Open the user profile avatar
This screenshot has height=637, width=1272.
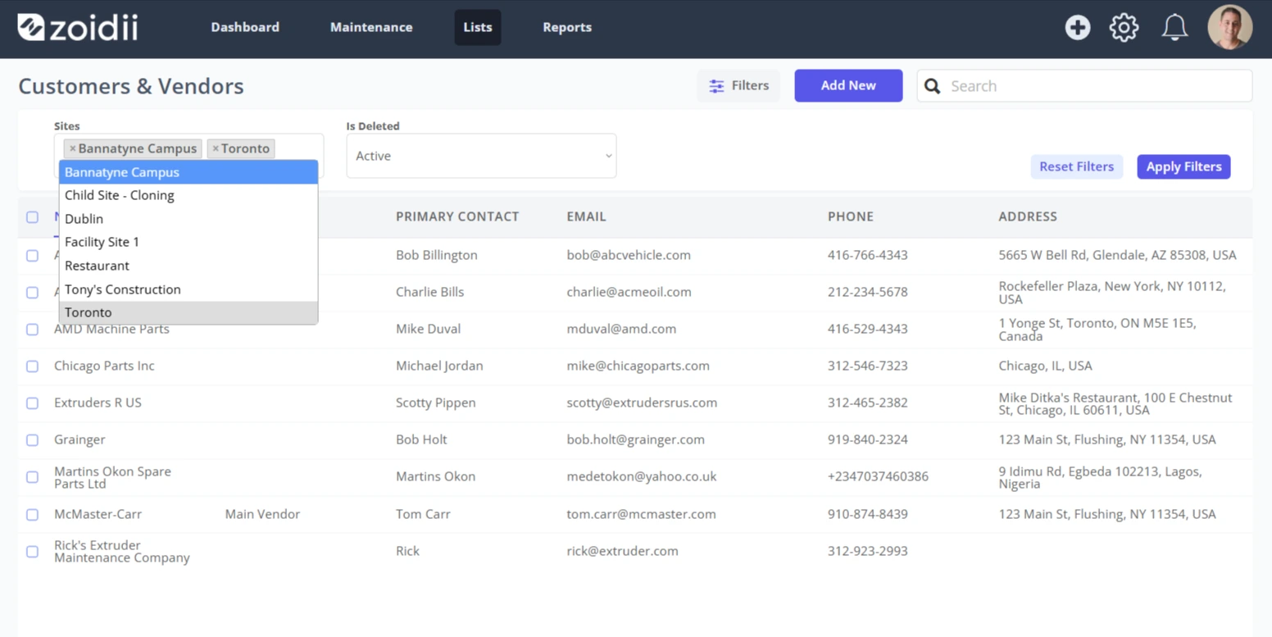1229,27
